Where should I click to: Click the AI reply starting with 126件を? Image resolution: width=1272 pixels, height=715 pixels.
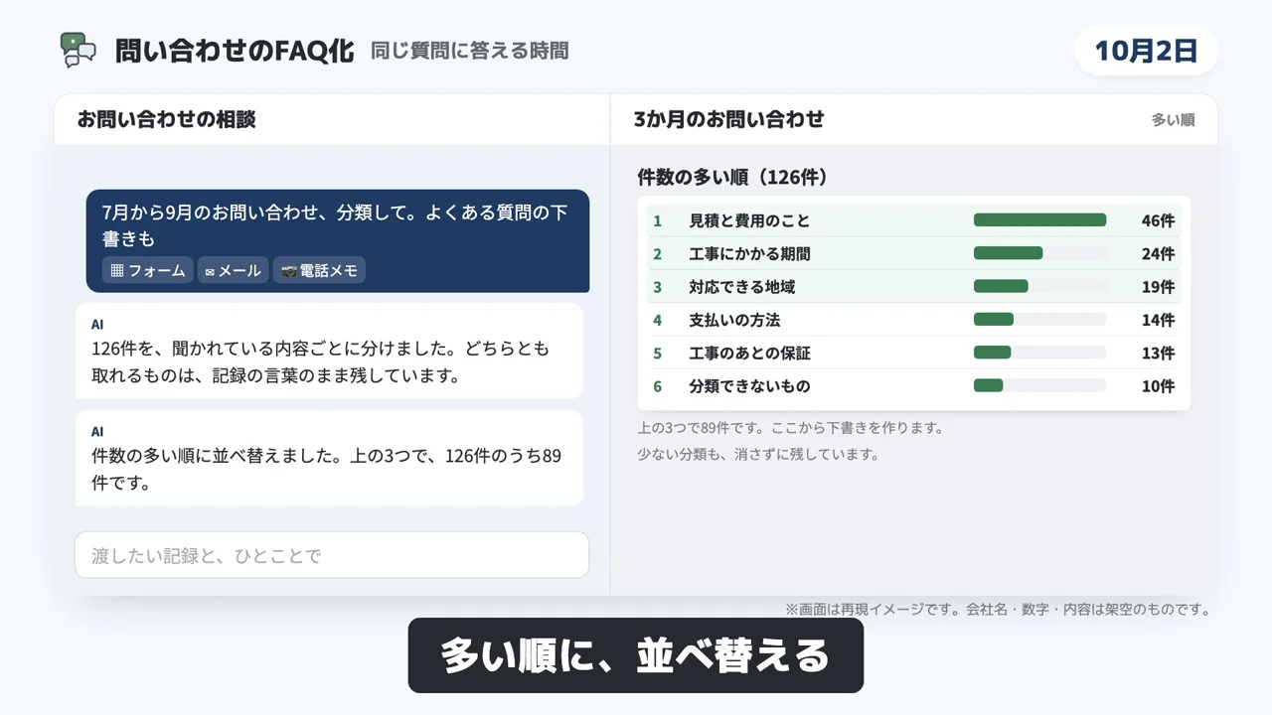[329, 351]
